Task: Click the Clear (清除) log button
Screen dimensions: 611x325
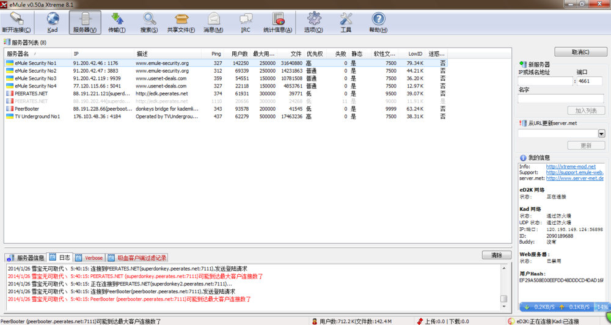Action: point(496,255)
